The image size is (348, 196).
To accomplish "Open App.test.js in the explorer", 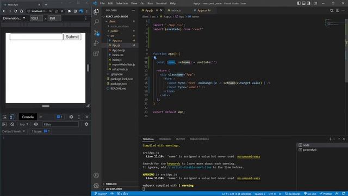I will [x=119, y=50].
